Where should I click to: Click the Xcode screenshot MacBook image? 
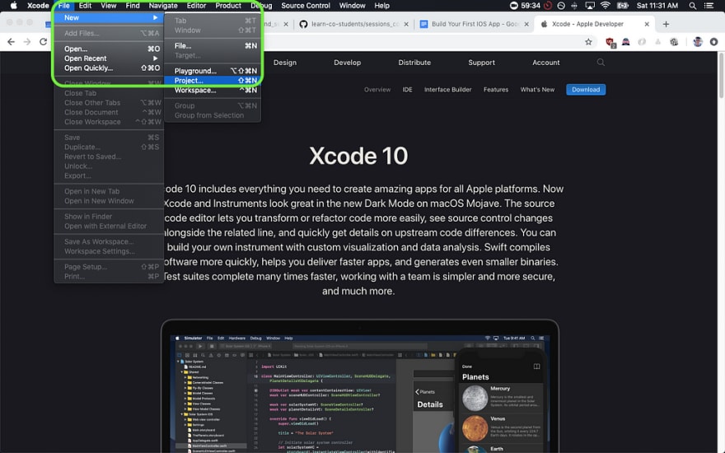tap(360, 386)
